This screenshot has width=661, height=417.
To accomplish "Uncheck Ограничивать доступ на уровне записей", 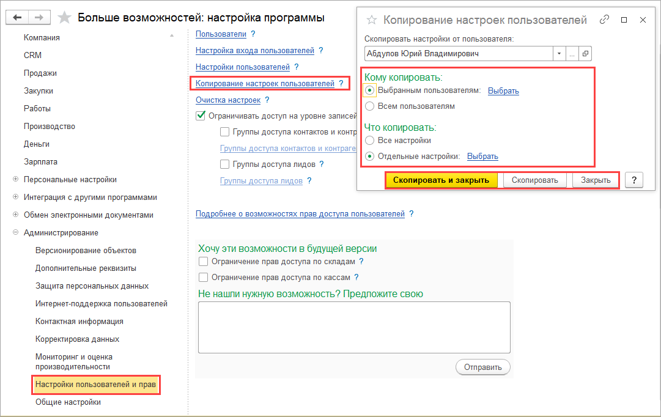I will tap(201, 115).
